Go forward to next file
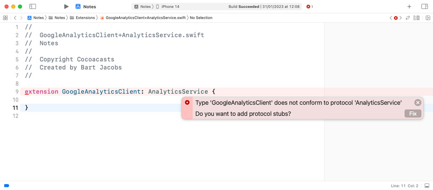The height and width of the screenshot is (190, 433). (x=22, y=18)
